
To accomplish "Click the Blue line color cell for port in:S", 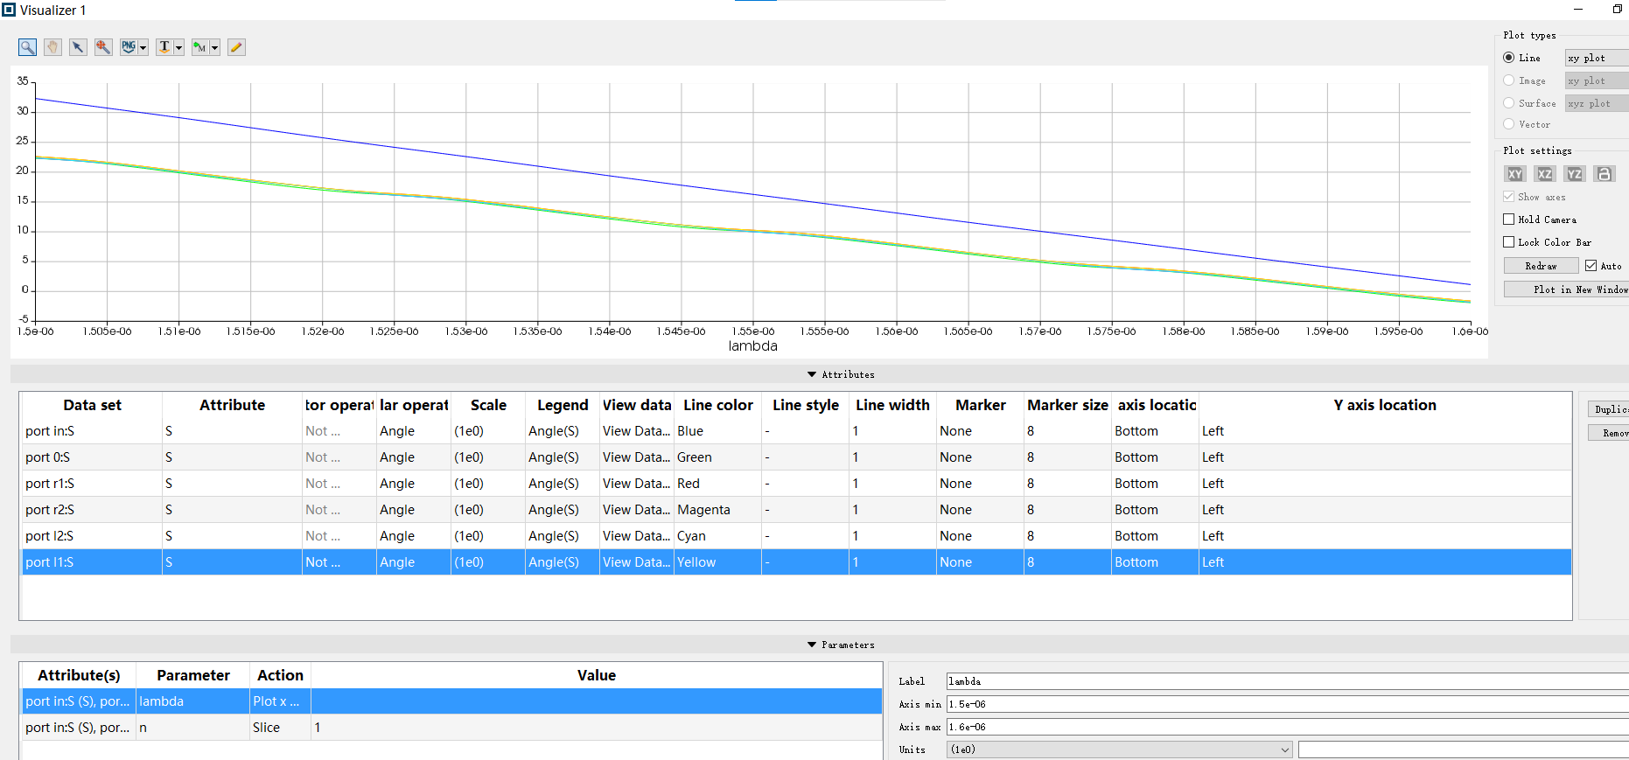I will coord(717,431).
